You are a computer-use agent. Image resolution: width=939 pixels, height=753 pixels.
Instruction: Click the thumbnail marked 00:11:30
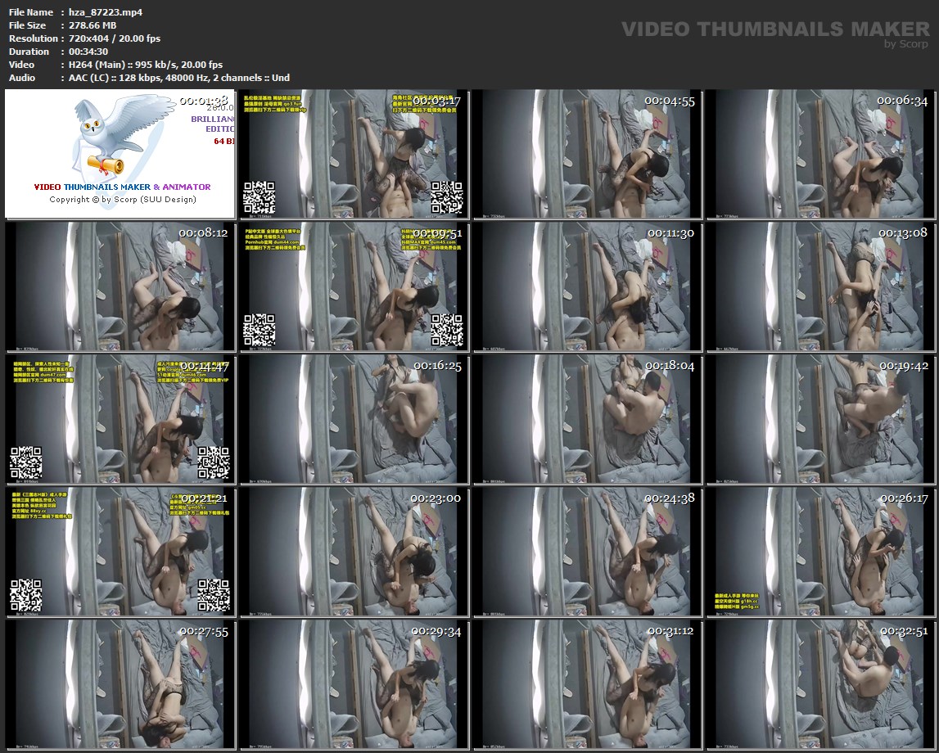click(587, 286)
